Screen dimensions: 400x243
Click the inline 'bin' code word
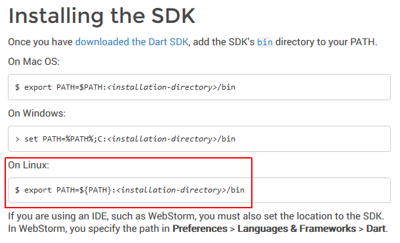[x=265, y=42]
